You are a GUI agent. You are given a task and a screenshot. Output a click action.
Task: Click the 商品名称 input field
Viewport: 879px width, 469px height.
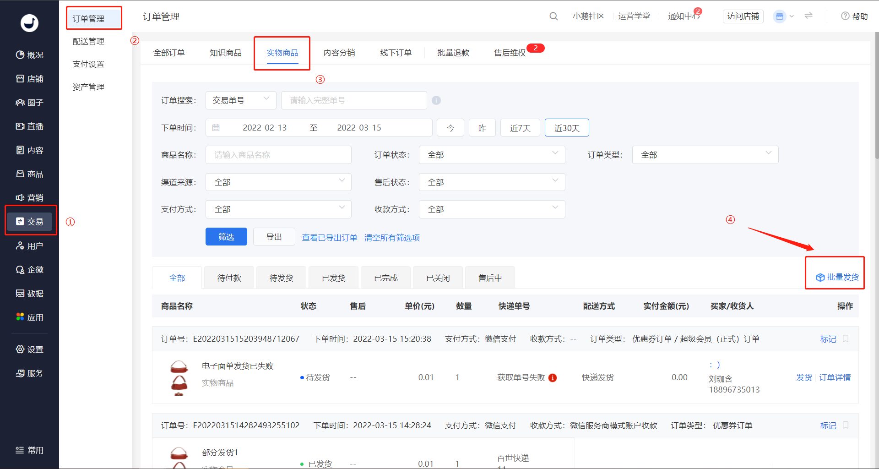point(278,155)
